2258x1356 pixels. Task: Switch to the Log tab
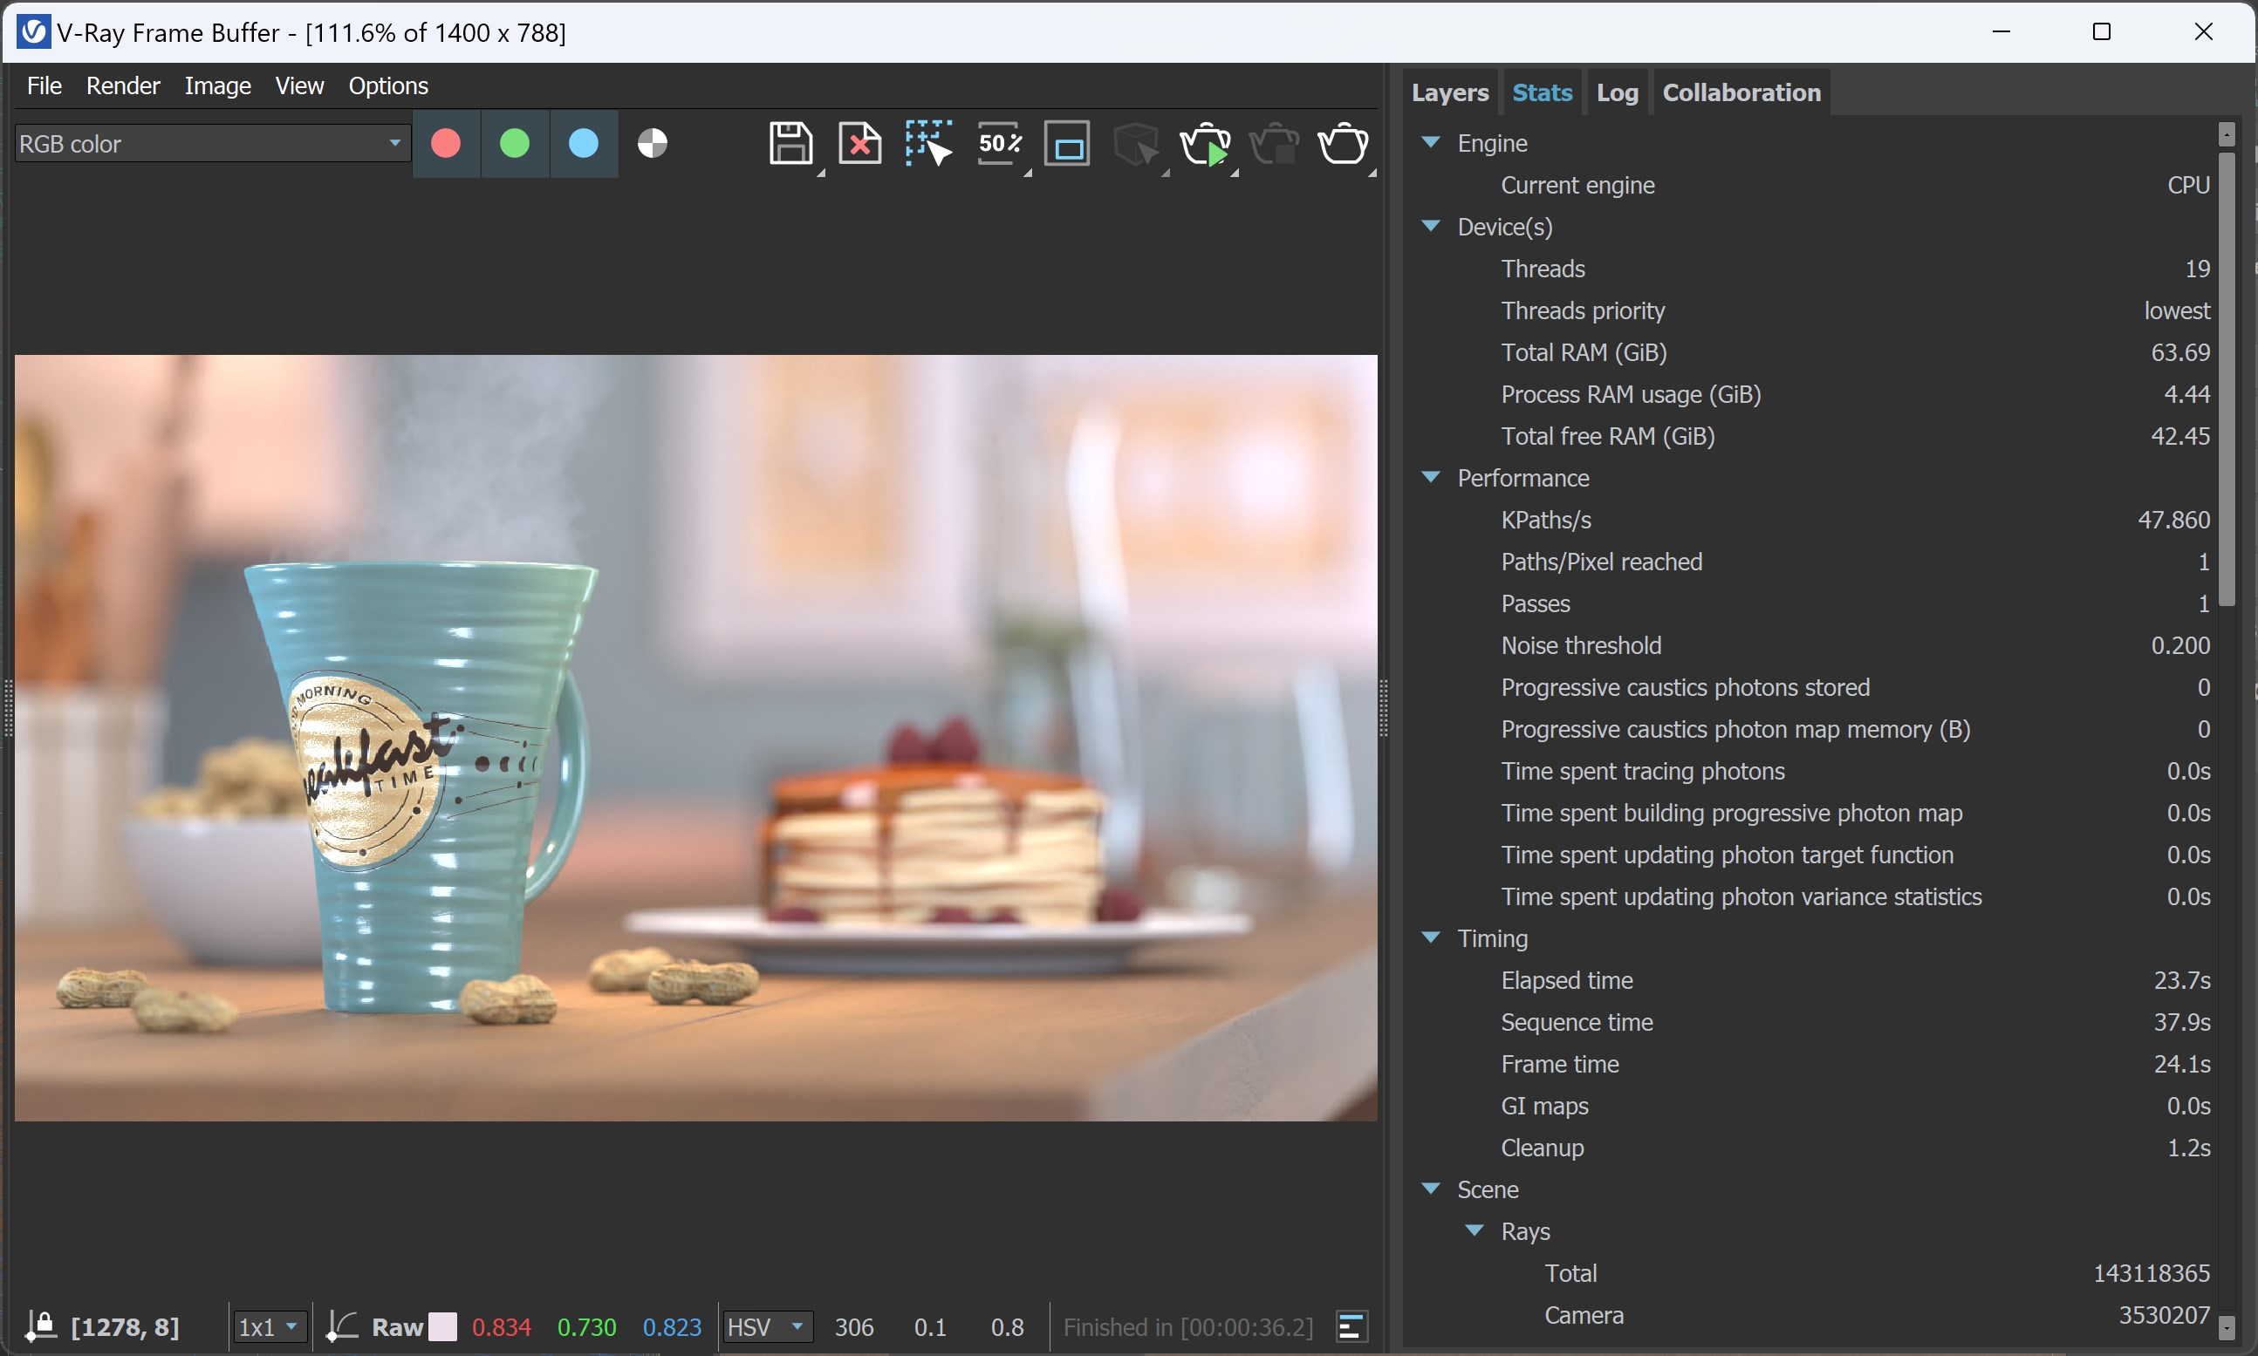click(1618, 92)
